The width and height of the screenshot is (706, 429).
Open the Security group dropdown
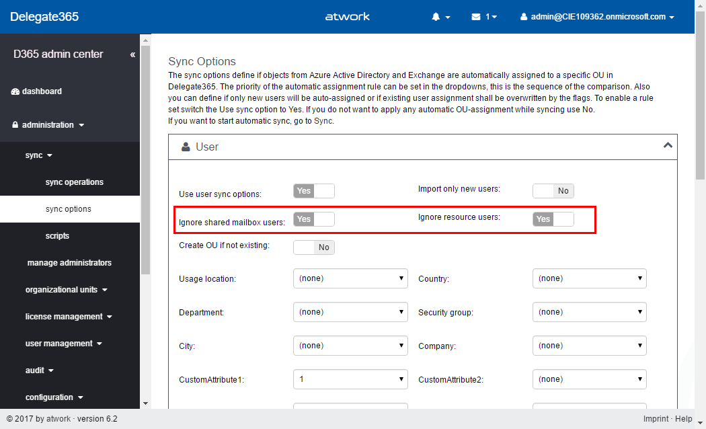coord(589,312)
